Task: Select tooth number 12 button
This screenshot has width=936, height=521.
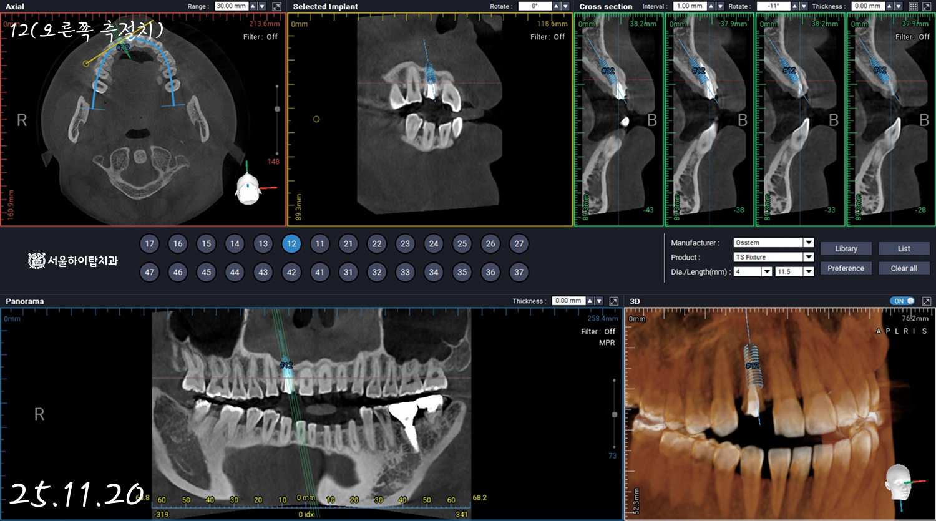Action: pos(291,244)
